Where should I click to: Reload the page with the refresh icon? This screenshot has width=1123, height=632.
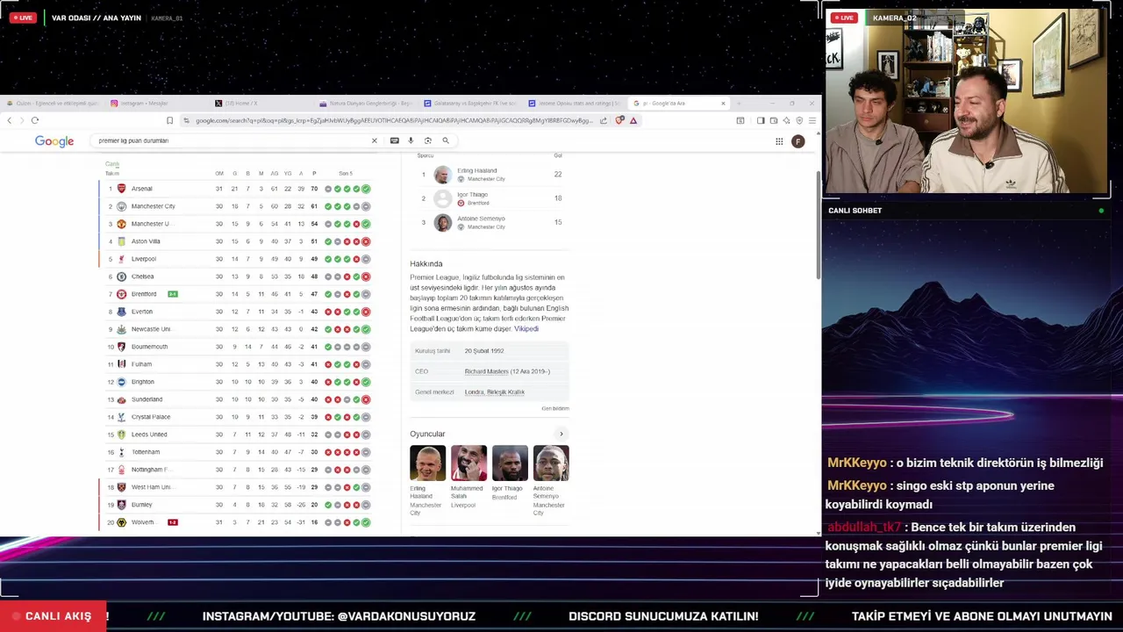pos(35,120)
